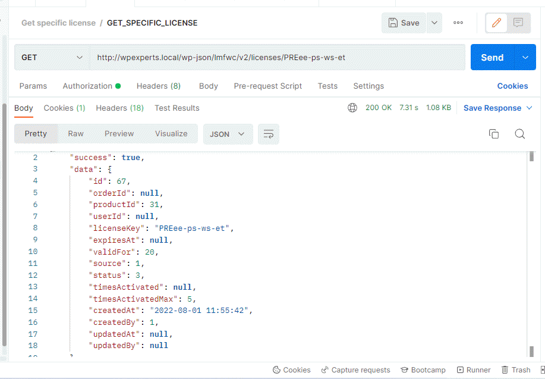Screen dimensions: 545x379
Task: Switch response view to Visualize
Action: pos(171,134)
